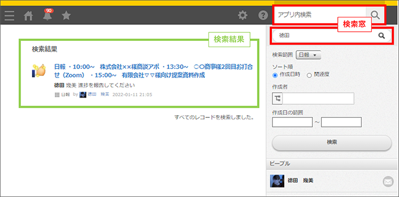
Task: Open the 日報 app link under the result
Action: [65, 95]
